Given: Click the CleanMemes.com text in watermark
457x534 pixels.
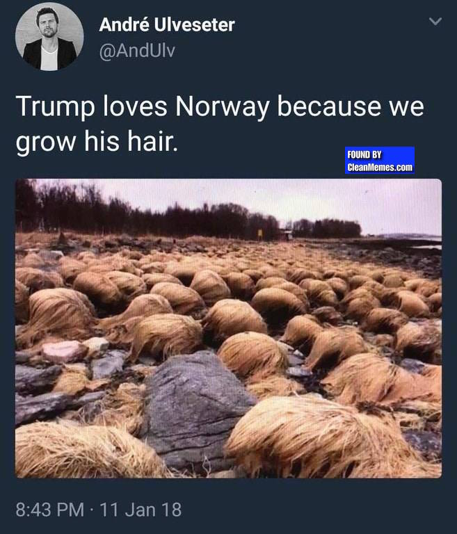Looking at the screenshot, I should (380, 167).
